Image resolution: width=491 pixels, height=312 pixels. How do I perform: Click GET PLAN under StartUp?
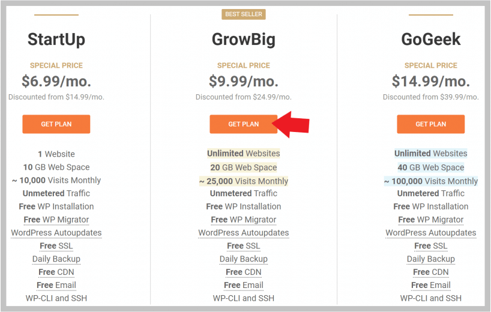click(x=56, y=124)
